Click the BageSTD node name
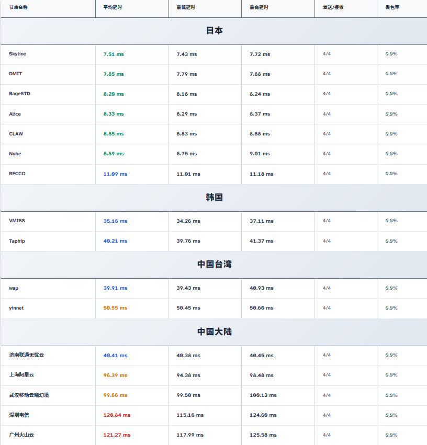427x445 pixels. (x=19, y=94)
